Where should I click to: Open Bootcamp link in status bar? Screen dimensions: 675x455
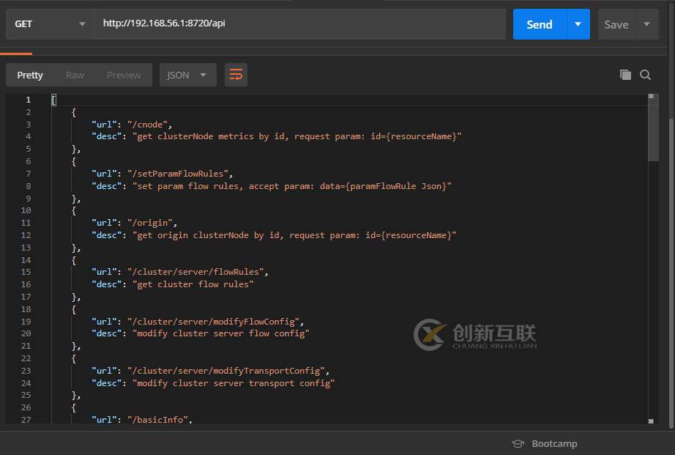(x=554, y=444)
